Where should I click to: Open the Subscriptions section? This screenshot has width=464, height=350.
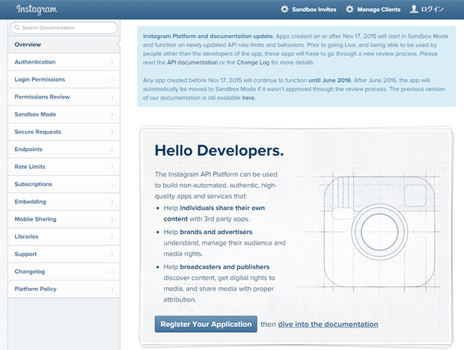point(64,184)
